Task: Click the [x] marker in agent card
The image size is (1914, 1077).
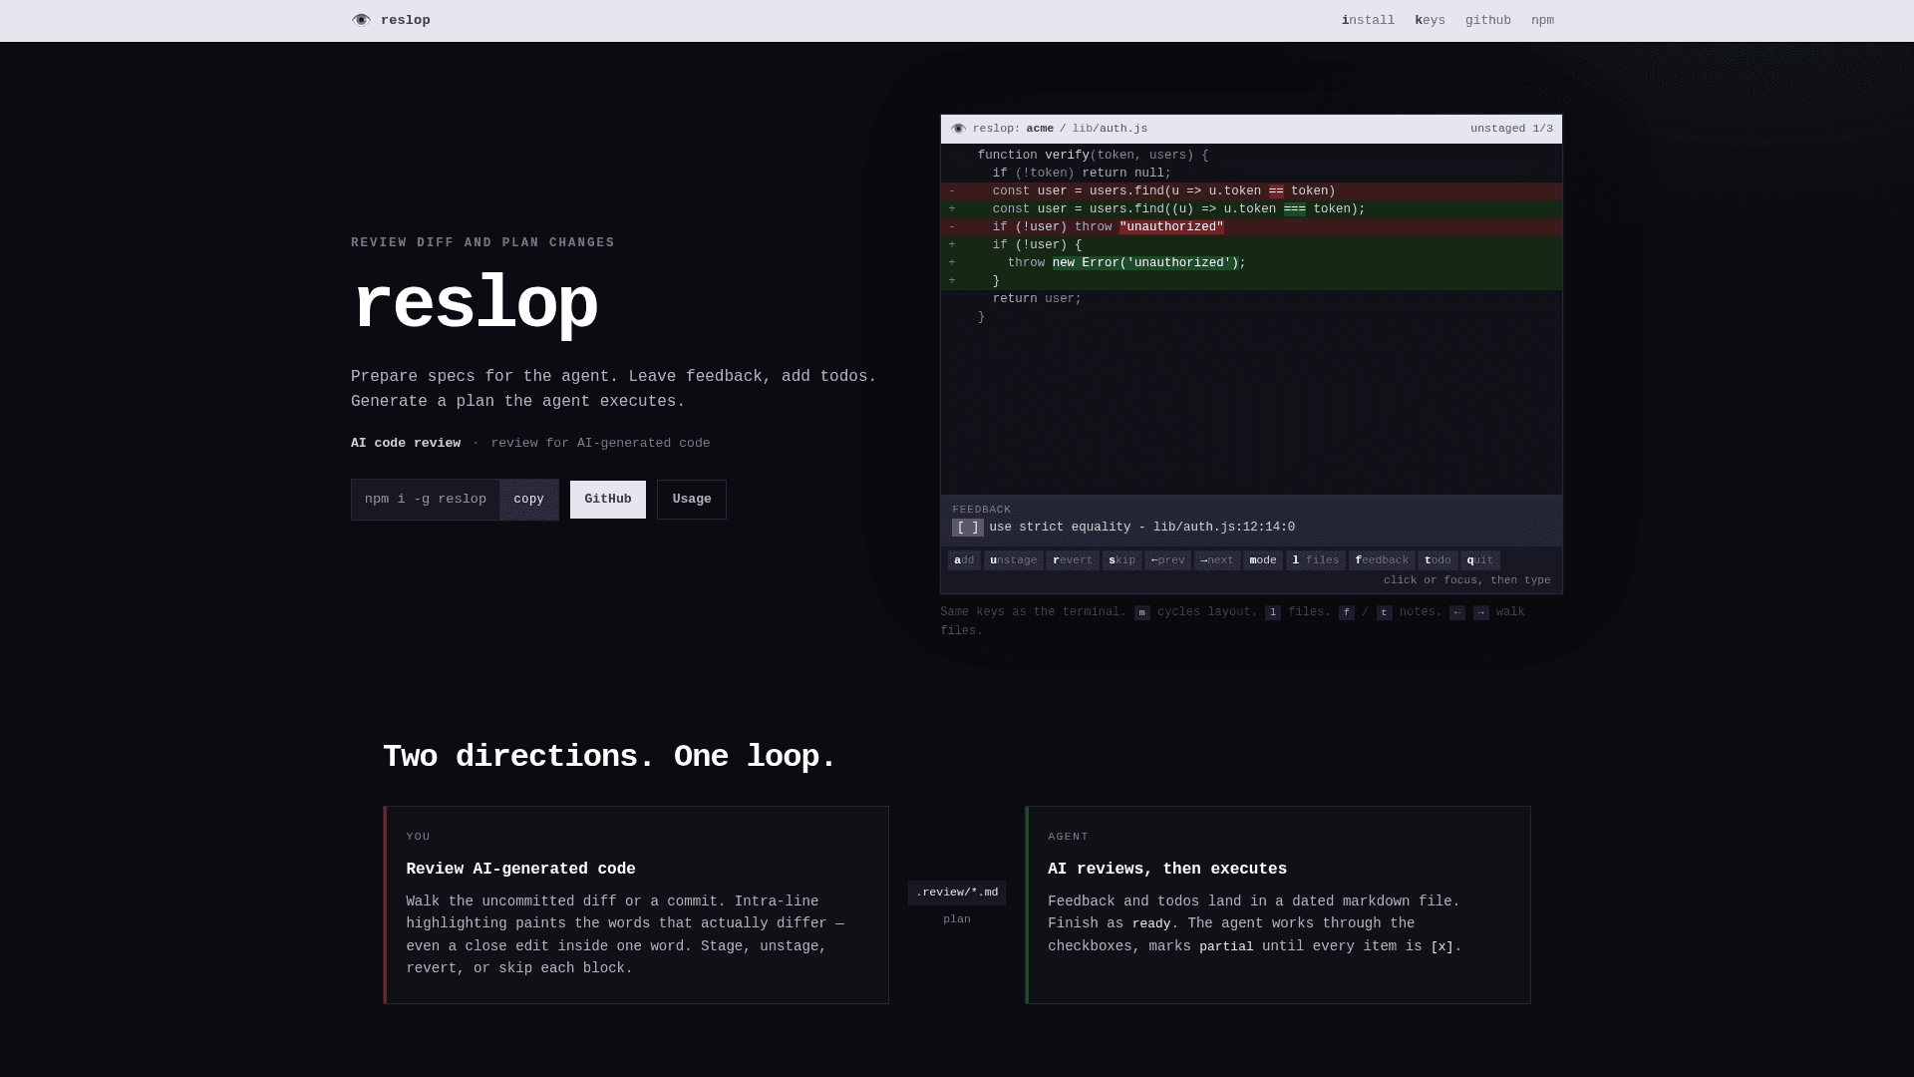Action: pos(1442,947)
